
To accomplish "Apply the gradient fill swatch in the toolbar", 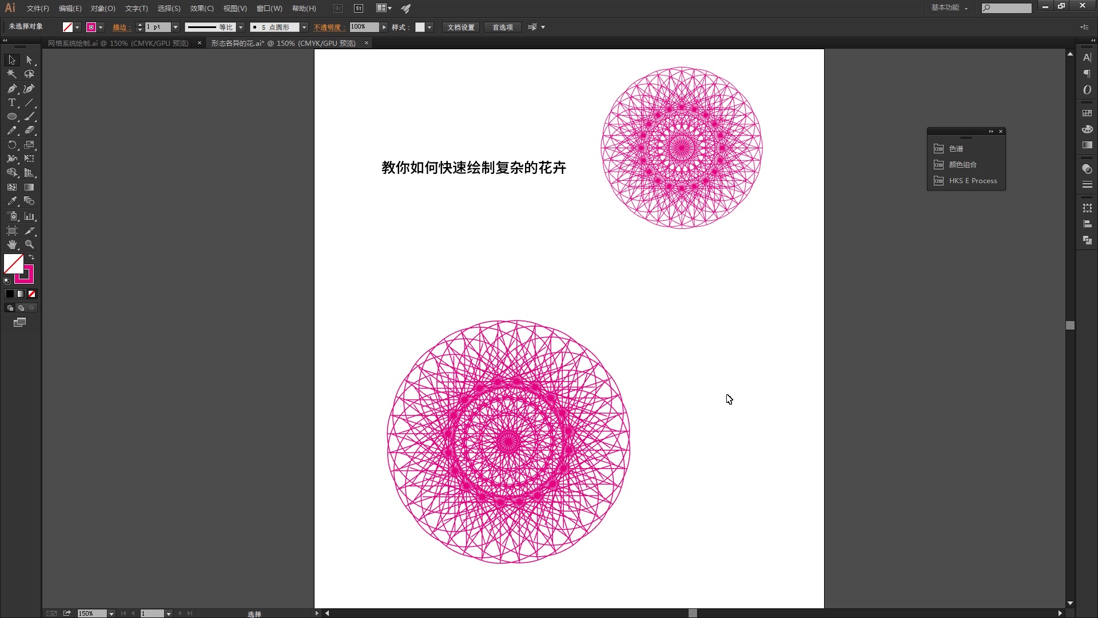I will [x=21, y=294].
